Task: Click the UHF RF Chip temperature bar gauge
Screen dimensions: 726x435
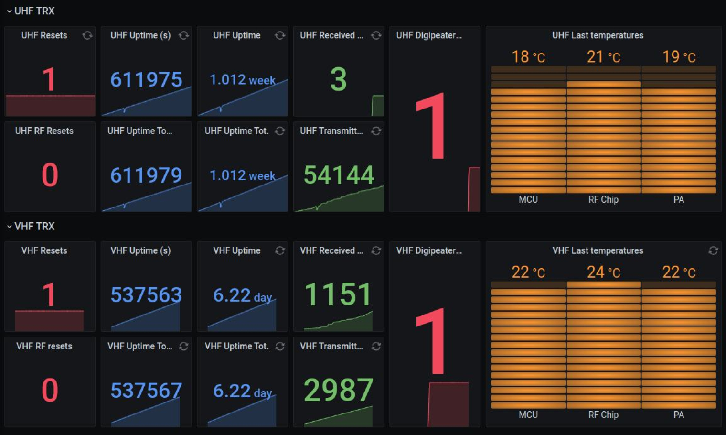Action: [603, 130]
